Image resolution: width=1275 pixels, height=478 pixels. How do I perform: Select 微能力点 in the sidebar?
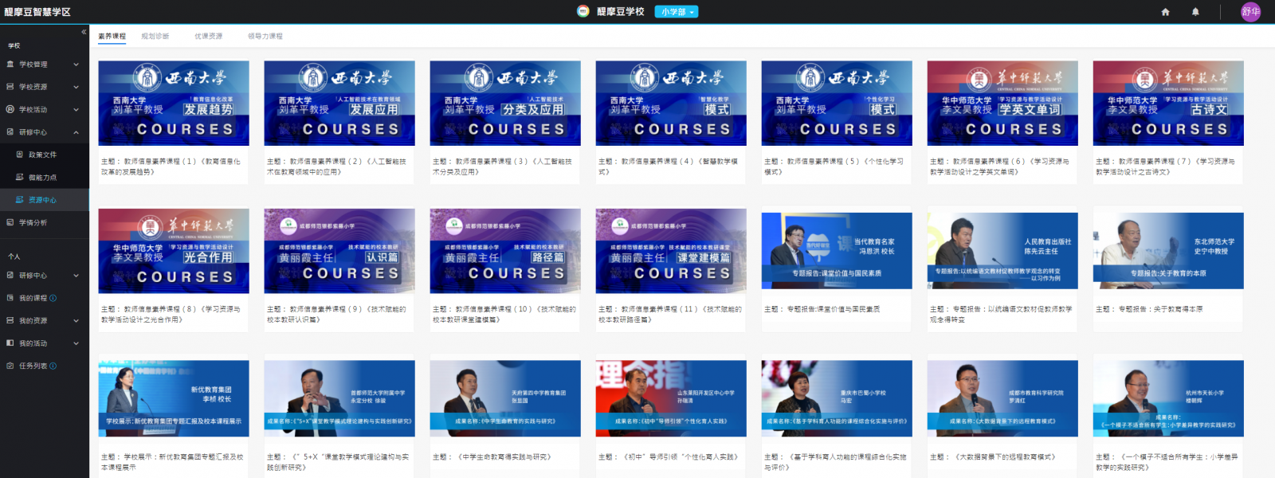point(42,178)
